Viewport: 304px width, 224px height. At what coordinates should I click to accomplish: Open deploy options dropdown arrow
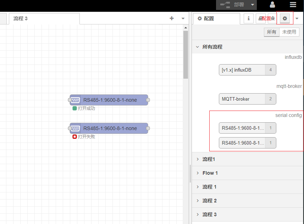pyautogui.click(x=252, y=5)
